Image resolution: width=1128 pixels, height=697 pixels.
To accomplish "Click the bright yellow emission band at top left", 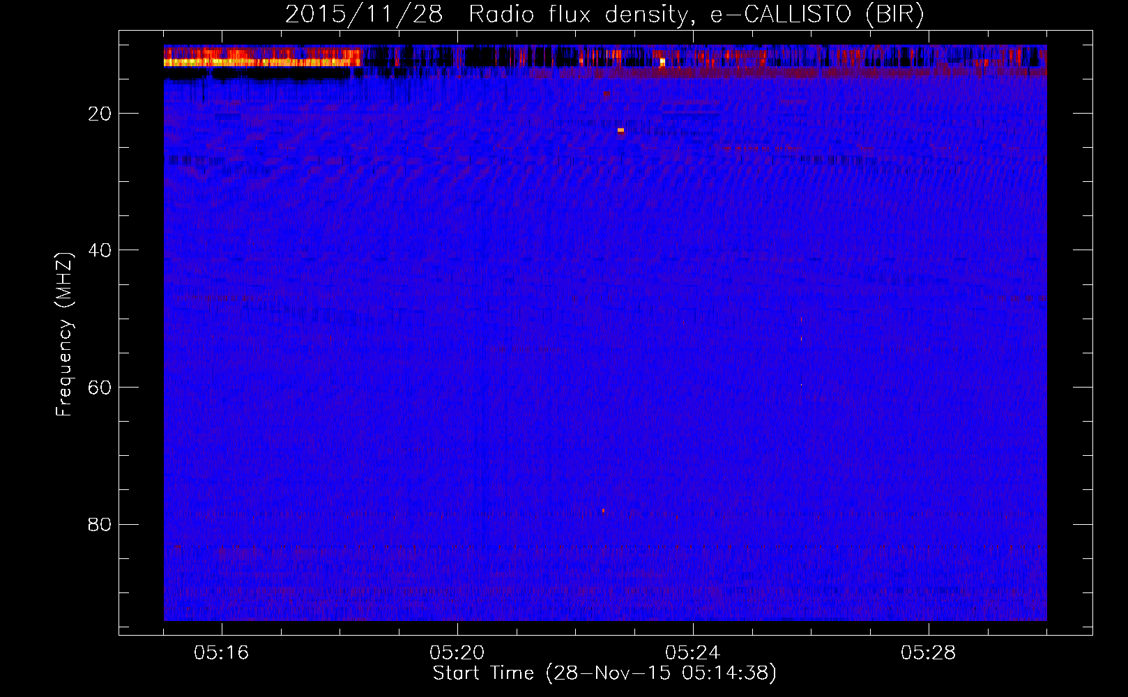I will [x=262, y=62].
